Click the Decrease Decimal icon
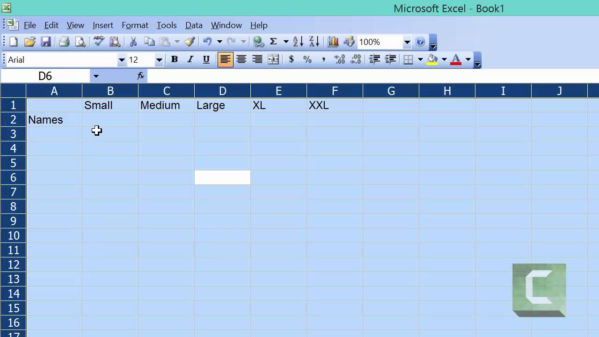 356,59
